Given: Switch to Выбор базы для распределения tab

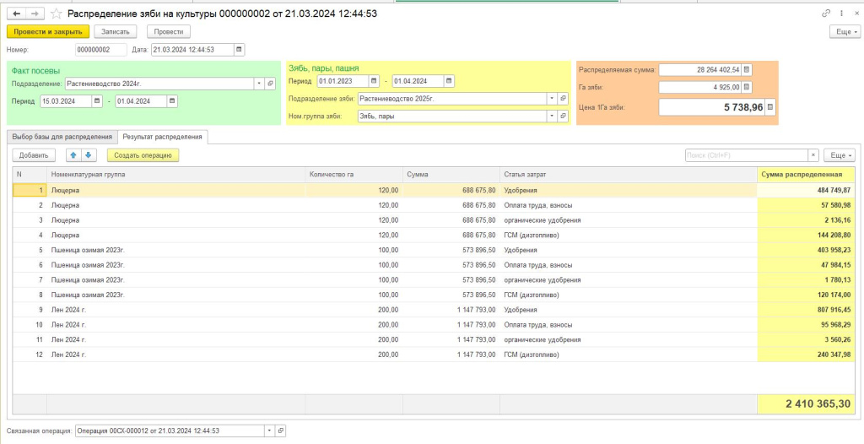Looking at the screenshot, I should click(62, 136).
